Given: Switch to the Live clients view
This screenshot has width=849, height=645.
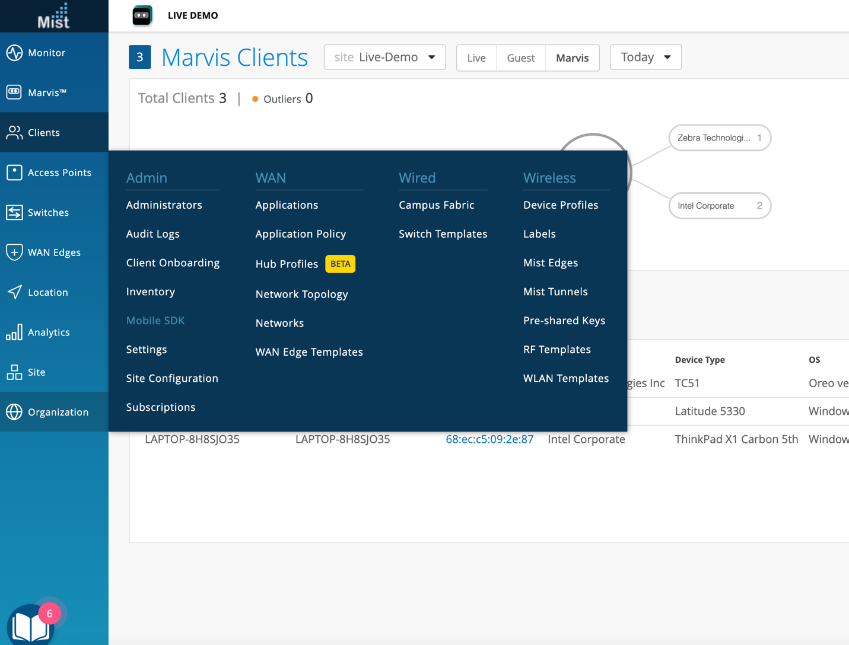Looking at the screenshot, I should pyautogui.click(x=476, y=58).
